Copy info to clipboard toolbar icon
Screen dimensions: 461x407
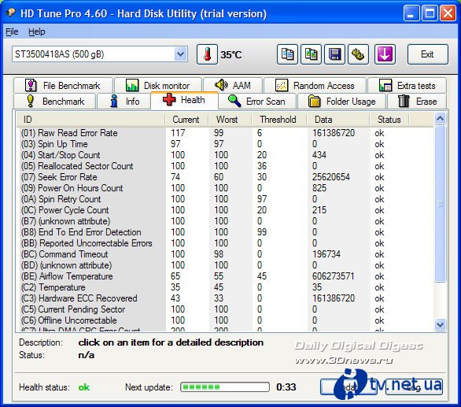pyautogui.click(x=287, y=54)
